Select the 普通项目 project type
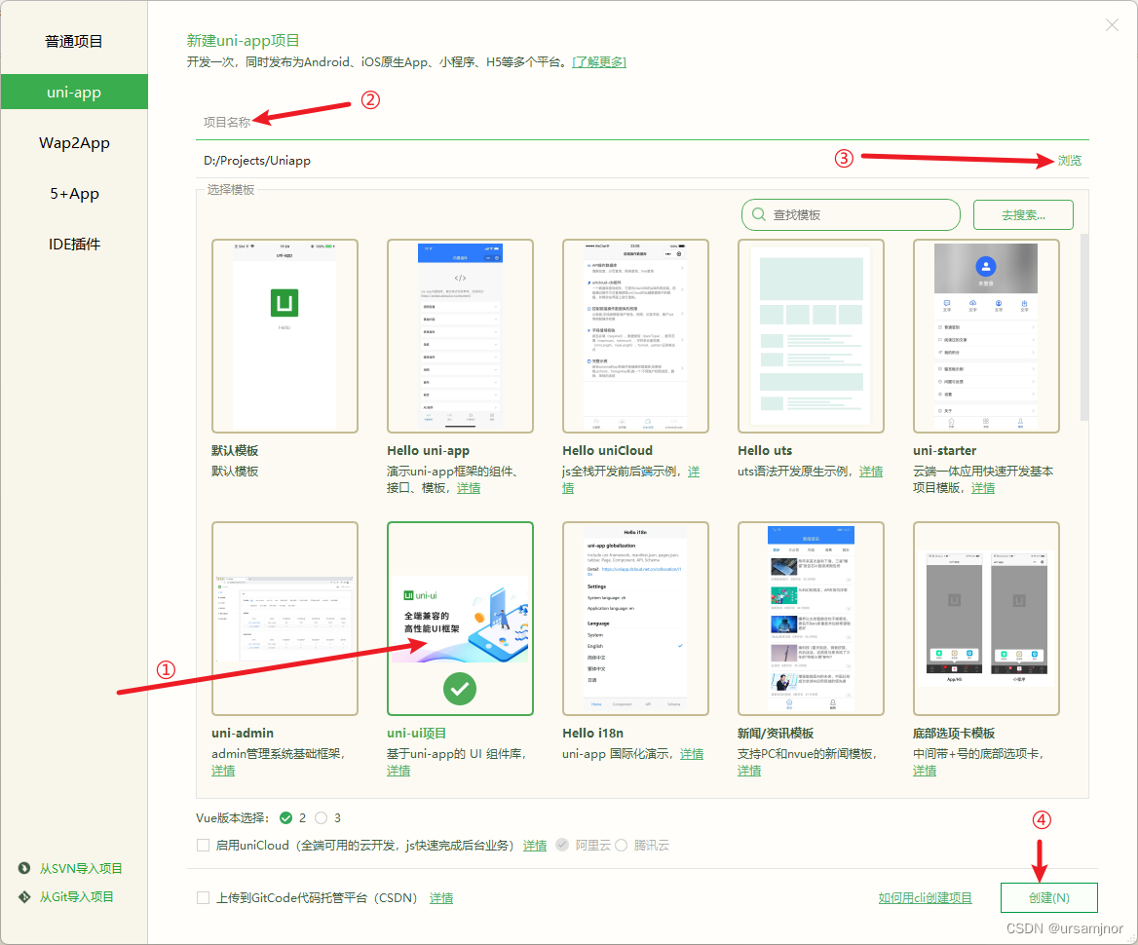1138x945 pixels. pyautogui.click(x=74, y=41)
